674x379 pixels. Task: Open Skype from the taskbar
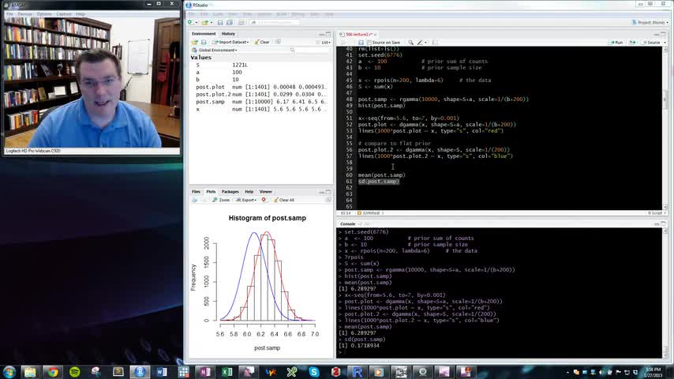coord(314,372)
